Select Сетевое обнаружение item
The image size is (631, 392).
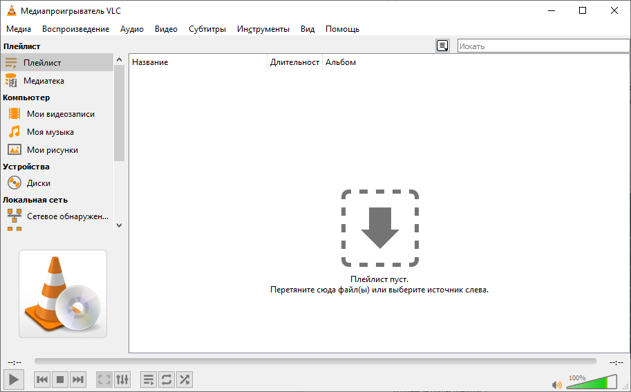point(57,216)
